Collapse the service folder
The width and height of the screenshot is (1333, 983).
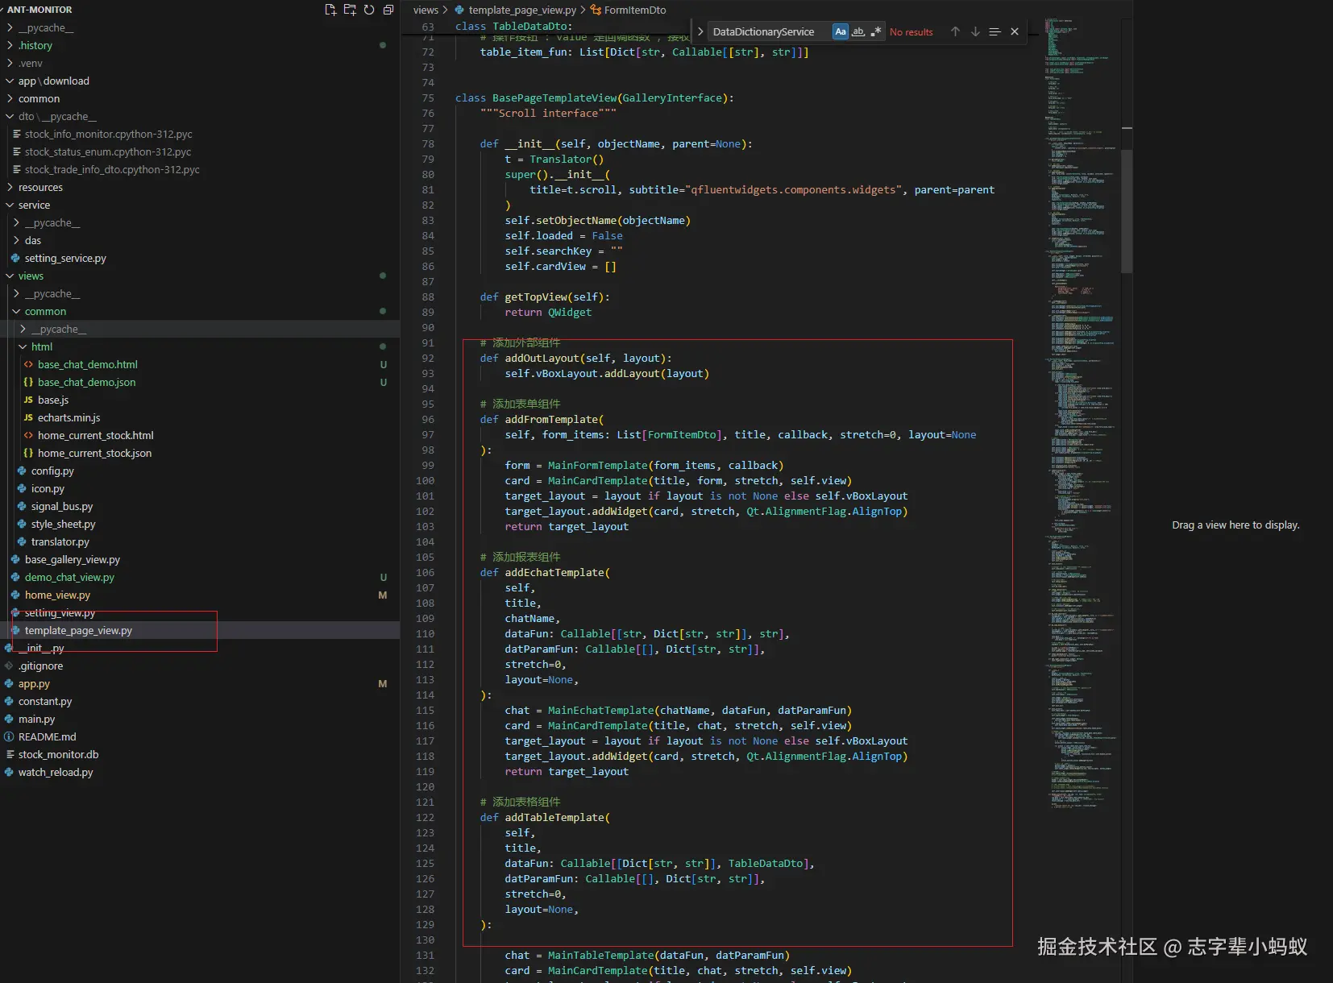tap(10, 205)
